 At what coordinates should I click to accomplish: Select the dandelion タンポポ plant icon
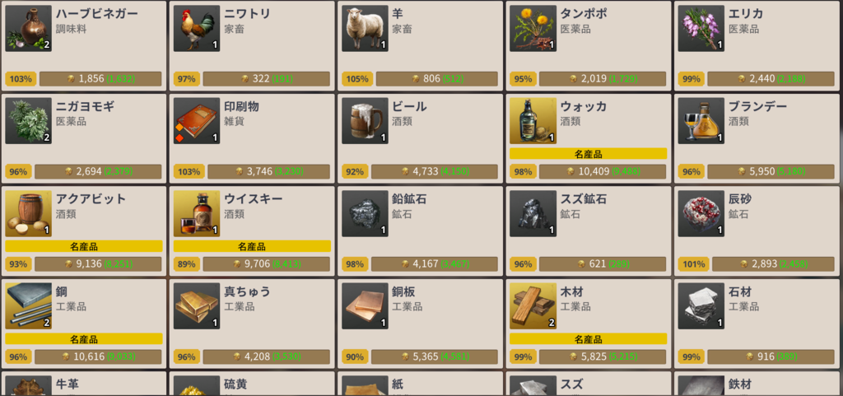(533, 29)
